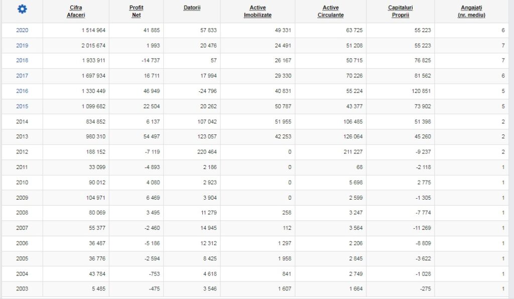Screen dimensions: 514x299
Task: Open the 2018 year link
Action: [22, 60]
